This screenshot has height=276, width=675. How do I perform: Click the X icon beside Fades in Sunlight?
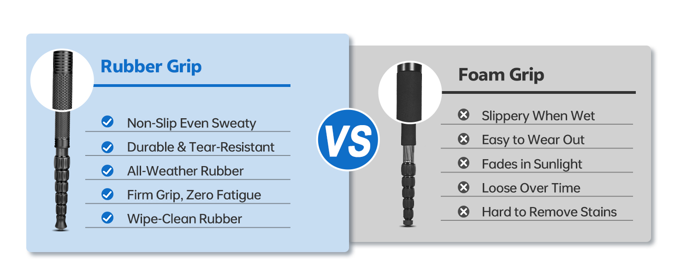point(463,163)
